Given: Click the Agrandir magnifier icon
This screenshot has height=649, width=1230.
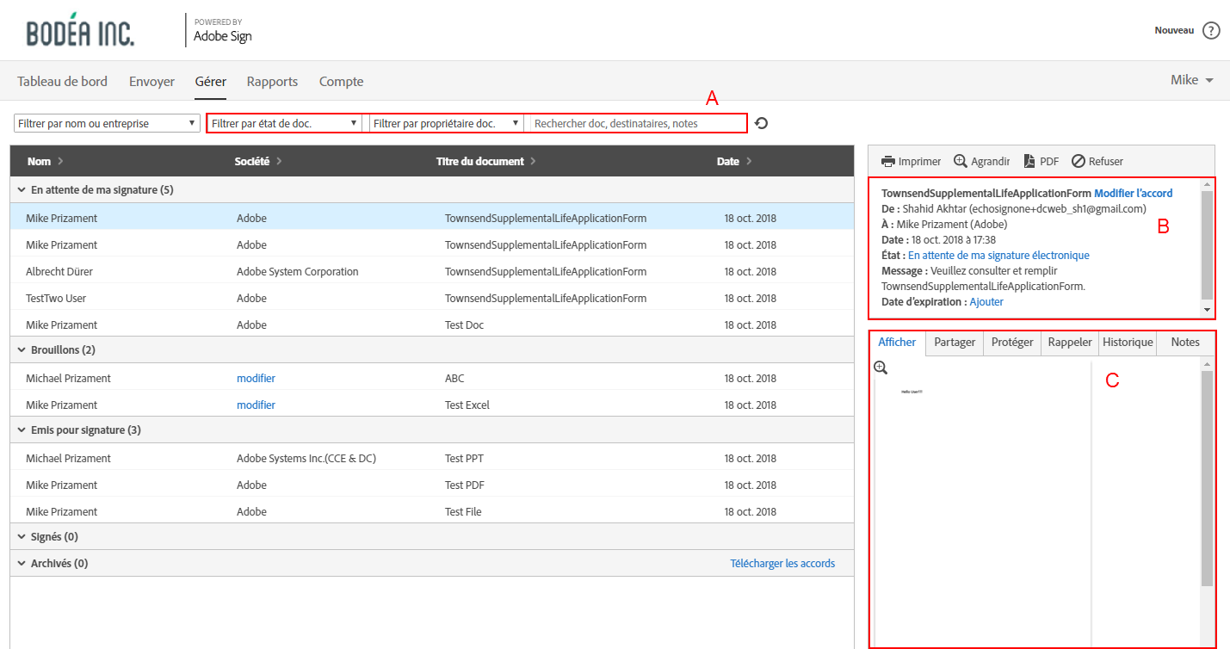Looking at the screenshot, I should 961,161.
